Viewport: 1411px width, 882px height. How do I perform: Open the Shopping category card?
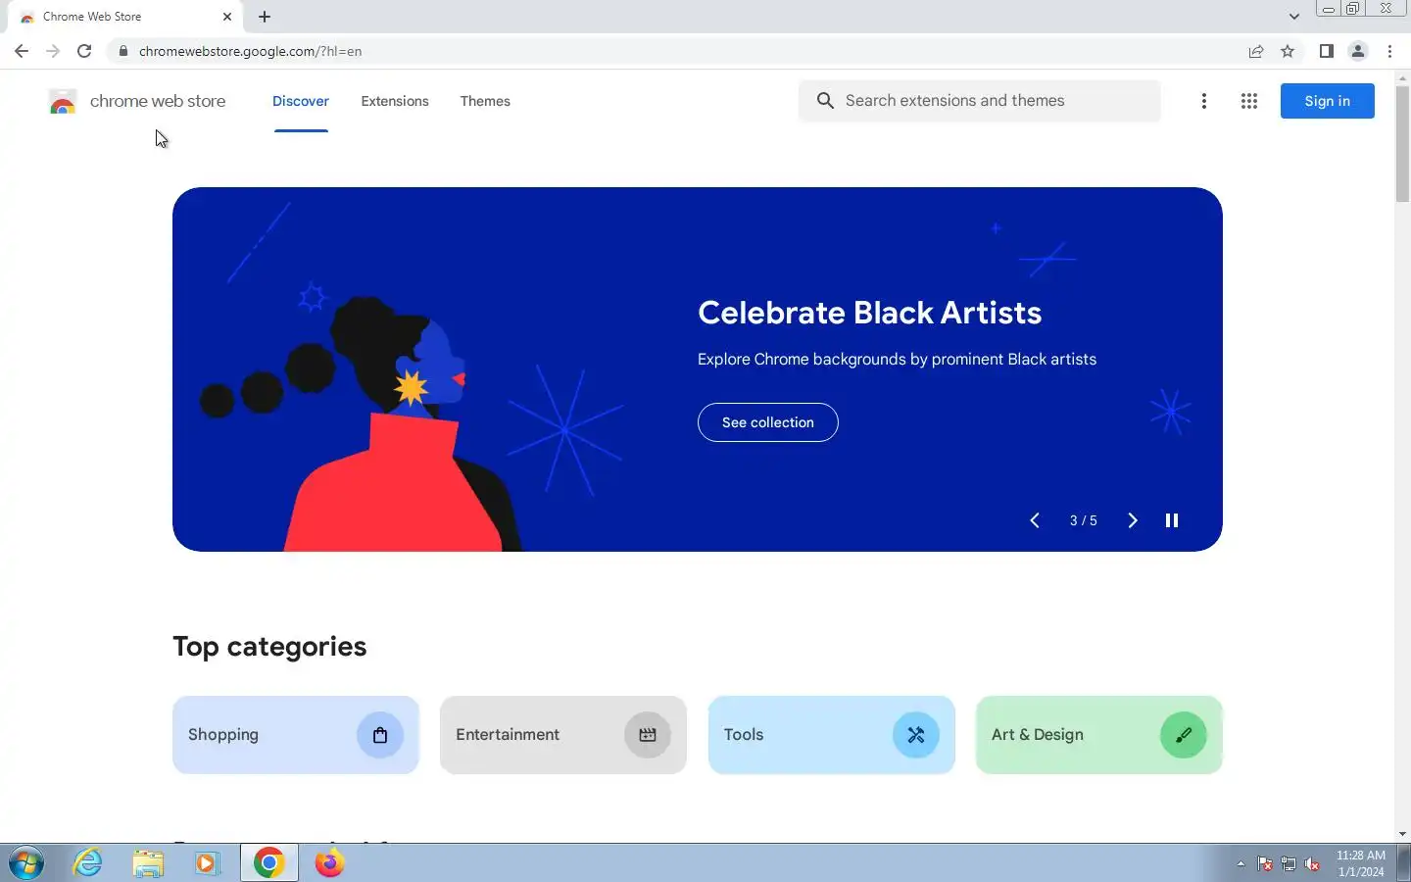click(296, 735)
